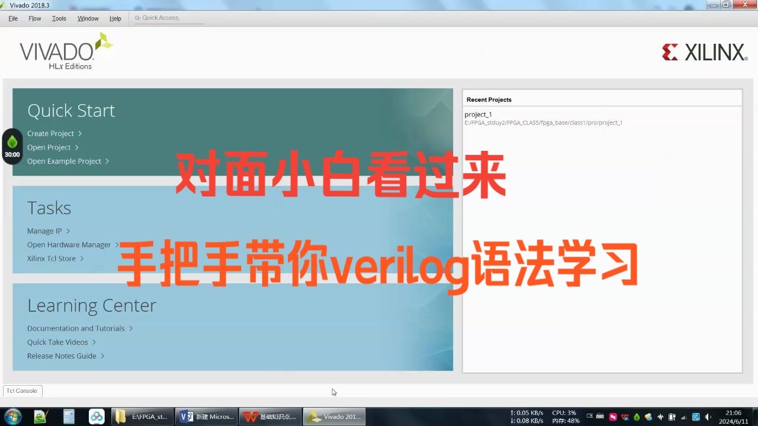The width and height of the screenshot is (758, 426).
Task: Click the project_1 path text
Action: (544, 123)
